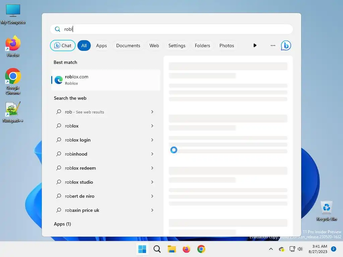Click the 'Search the web' heading
This screenshot has width=343, height=257.
tap(70, 98)
